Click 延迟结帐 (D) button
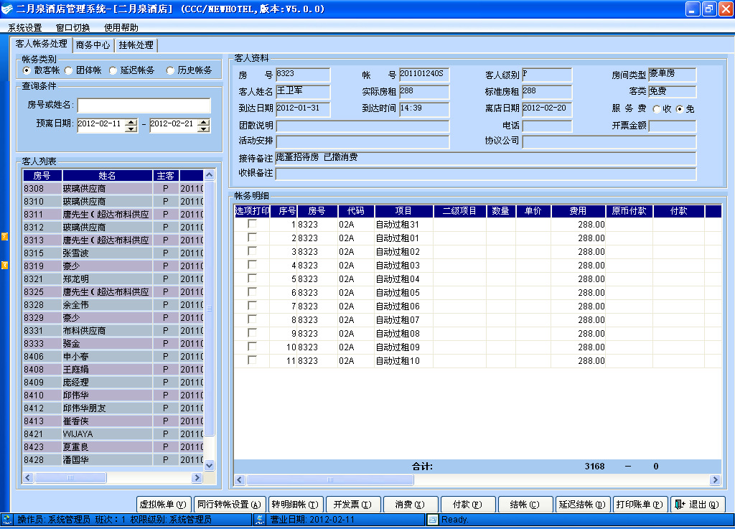Screen dimensions: 735x529 point(583,505)
